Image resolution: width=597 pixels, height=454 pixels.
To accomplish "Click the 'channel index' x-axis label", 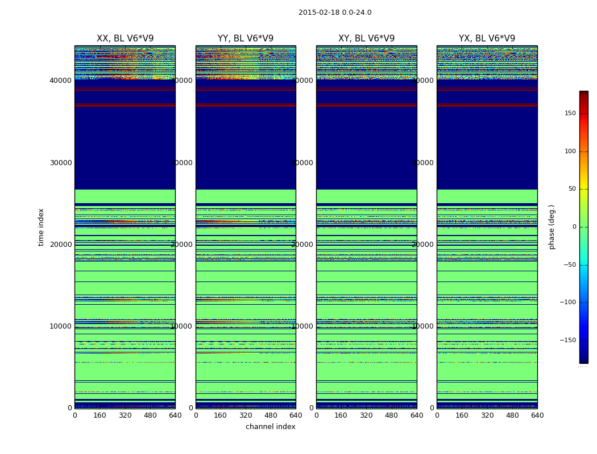I will [270, 427].
